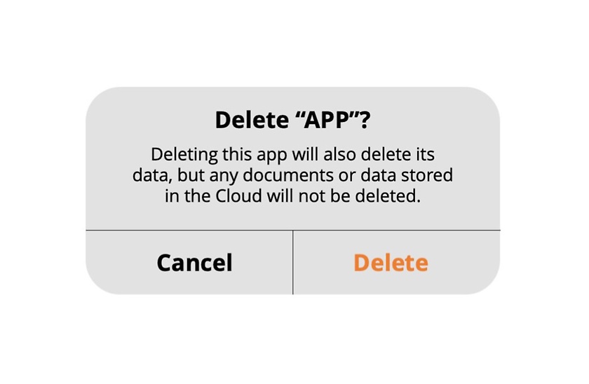The image size is (589, 384).
Task: Tap the orange destructive Delete label
Action: click(391, 262)
